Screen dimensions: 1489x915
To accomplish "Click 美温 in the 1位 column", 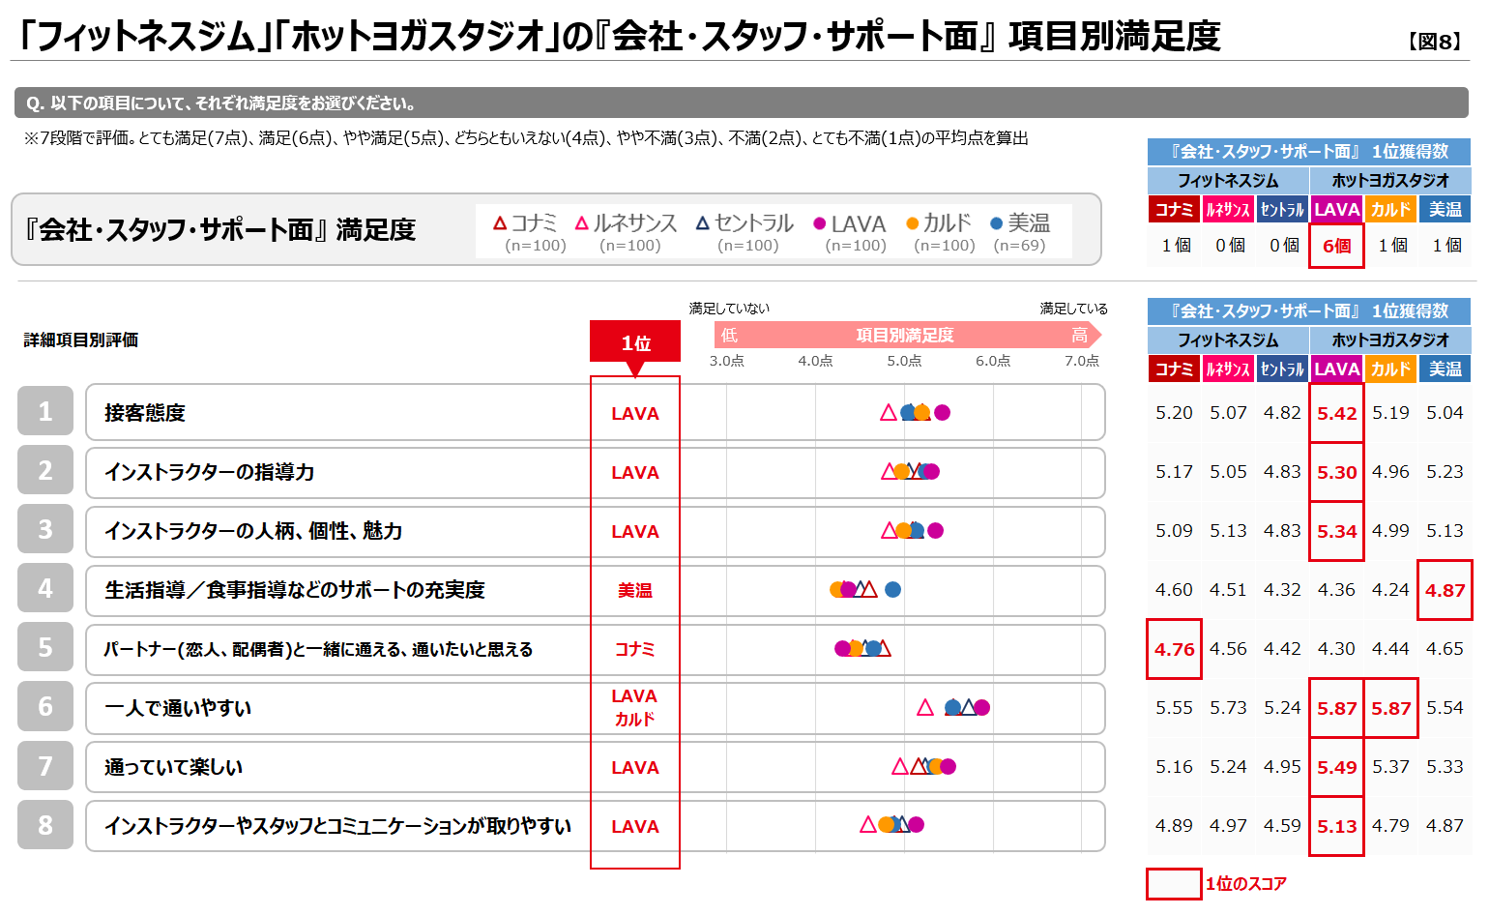I will (635, 590).
